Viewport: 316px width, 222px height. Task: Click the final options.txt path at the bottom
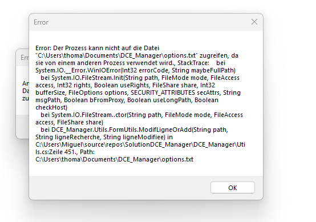114,159
